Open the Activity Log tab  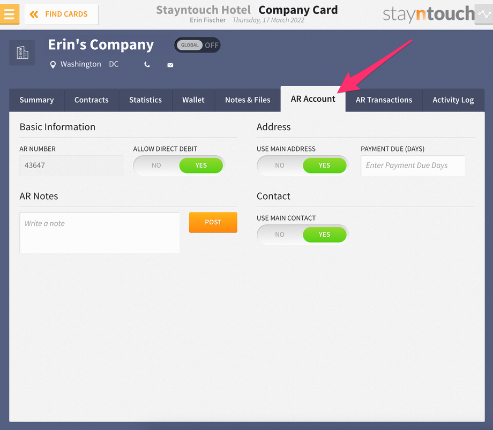[453, 100]
